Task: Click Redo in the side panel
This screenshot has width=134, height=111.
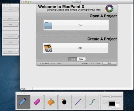Action: click(11, 42)
